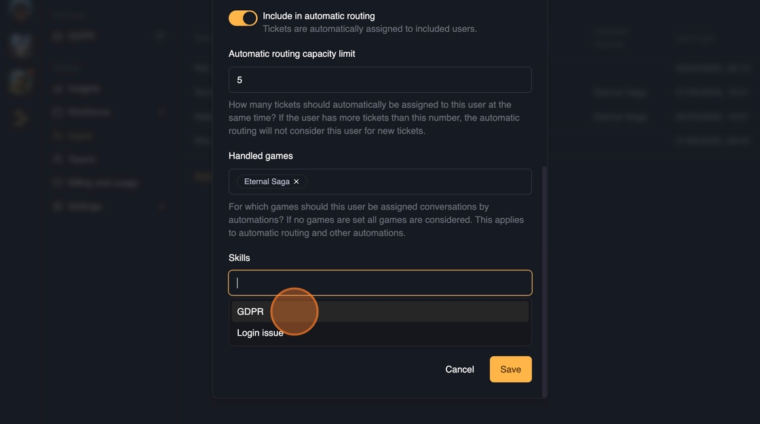Open the GDPR item in the left sidebar
The height and width of the screenshot is (424, 760).
(81, 36)
